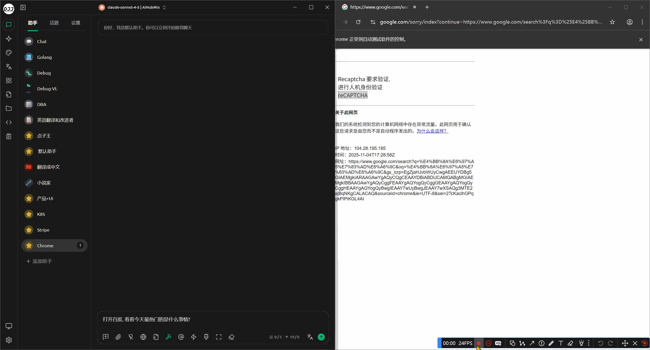The image size is (650, 350).
Task: Click the translate icon beside send button
Action: click(x=310, y=337)
